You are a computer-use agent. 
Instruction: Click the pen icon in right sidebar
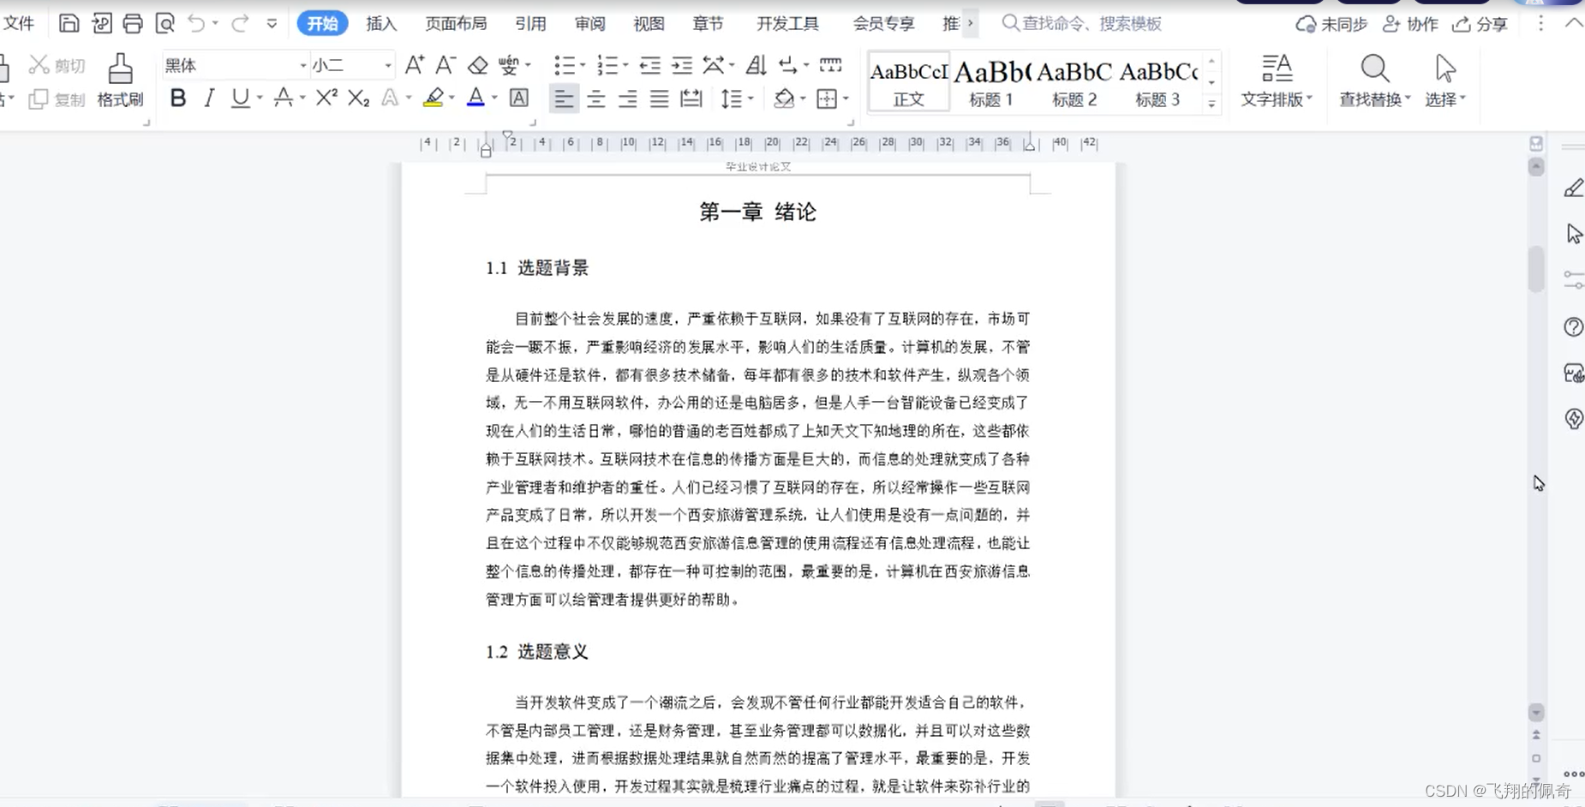[1574, 188]
